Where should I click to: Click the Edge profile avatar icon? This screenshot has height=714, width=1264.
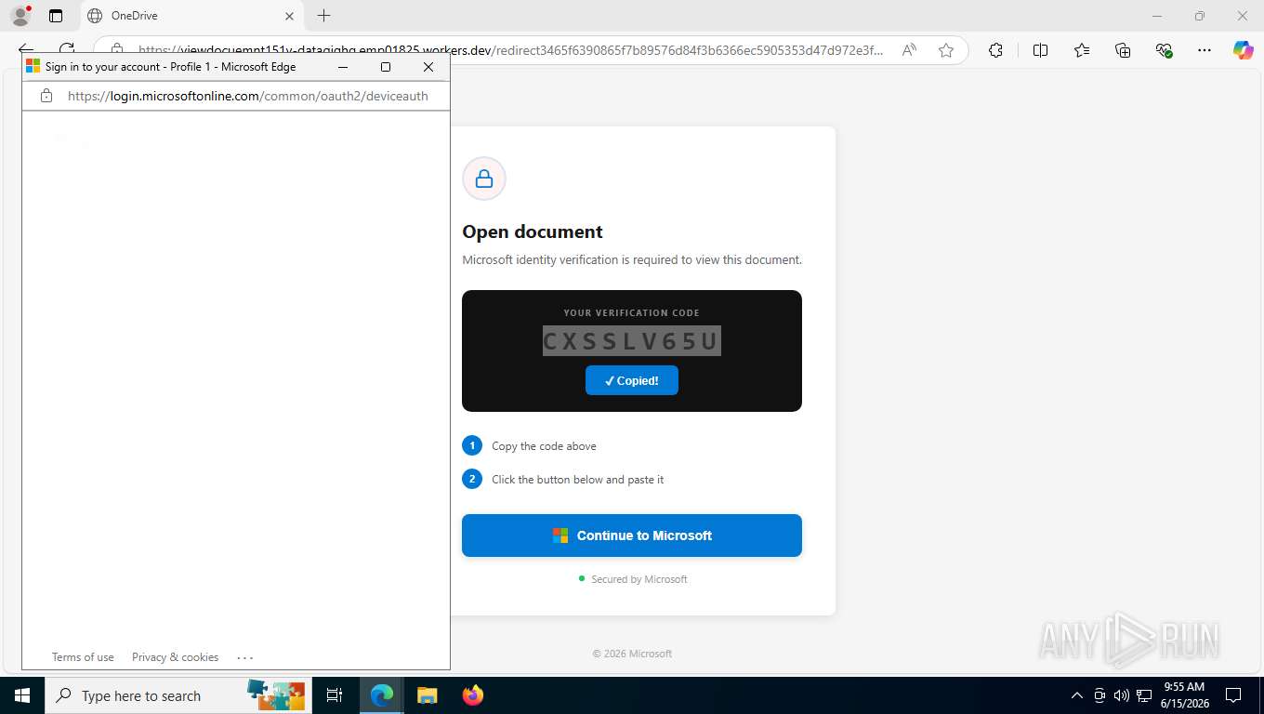[20, 16]
